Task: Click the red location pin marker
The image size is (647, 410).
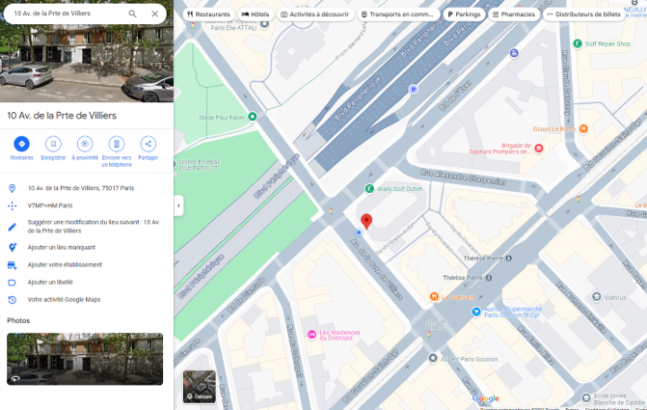Action: (x=366, y=221)
